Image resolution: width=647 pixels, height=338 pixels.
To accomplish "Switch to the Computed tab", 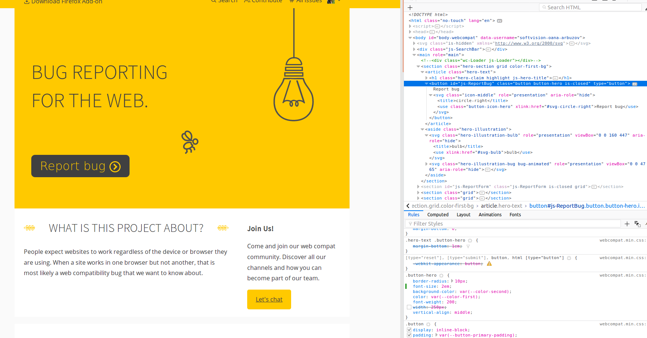I will 438,214.
